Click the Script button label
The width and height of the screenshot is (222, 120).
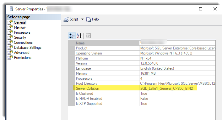[74, 19]
